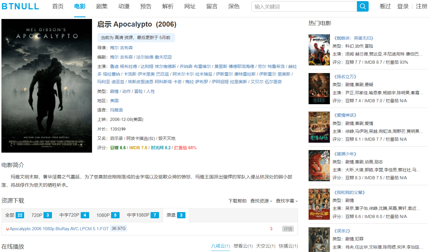Switch to the 全部 resource tab
Image resolution: width=430 pixels, height=252 pixels.
[14, 215]
